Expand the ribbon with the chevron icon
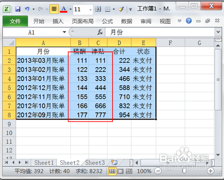 180,21
